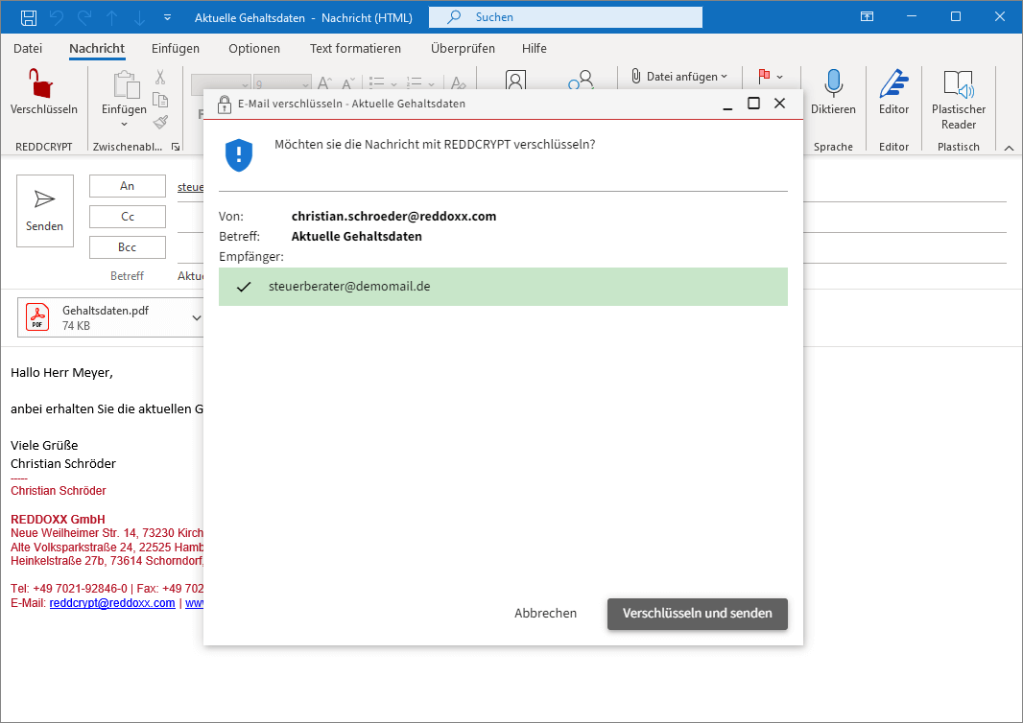1023x723 pixels.
Task: Go to next item down arrow
Action: [x=139, y=17]
